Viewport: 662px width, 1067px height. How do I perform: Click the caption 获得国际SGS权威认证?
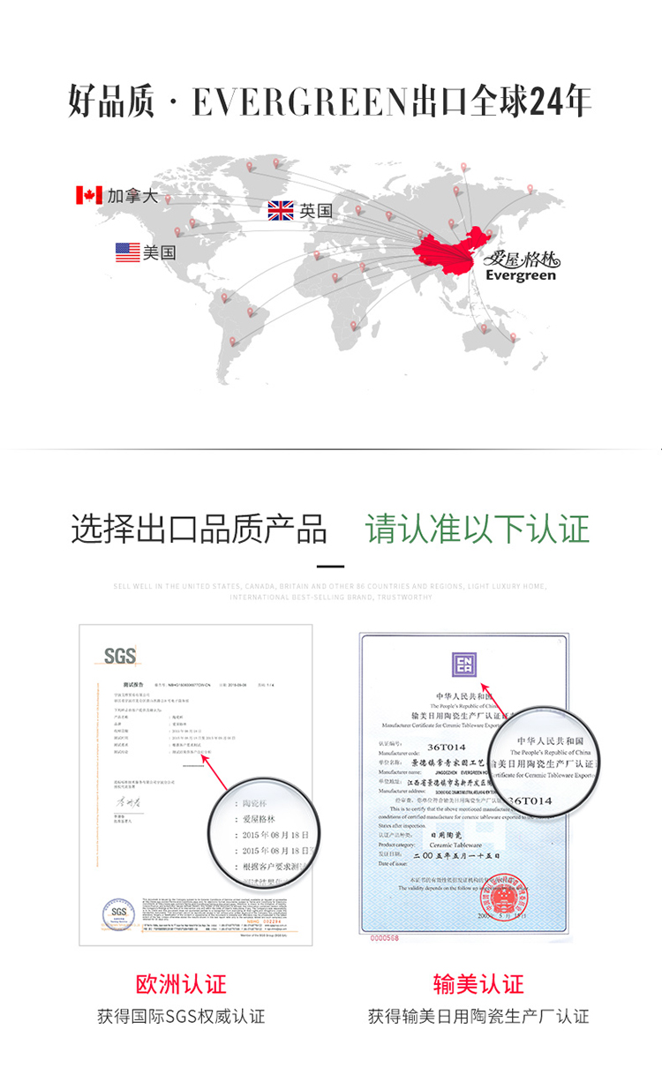pos(181,1017)
